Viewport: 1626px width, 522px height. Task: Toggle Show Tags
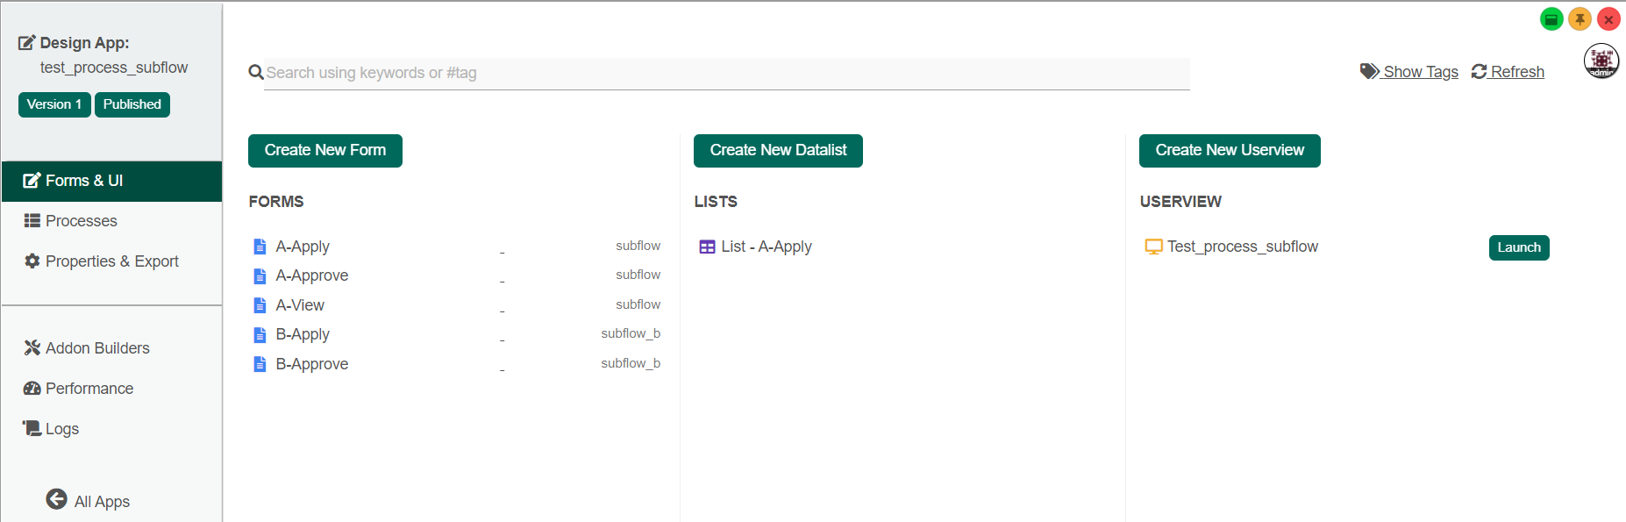click(x=1409, y=72)
